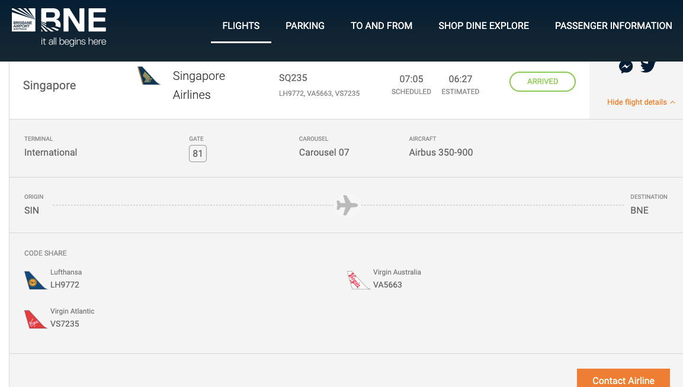Open the To And From menu
Viewport: 683px width, 387px height.
[x=381, y=25]
